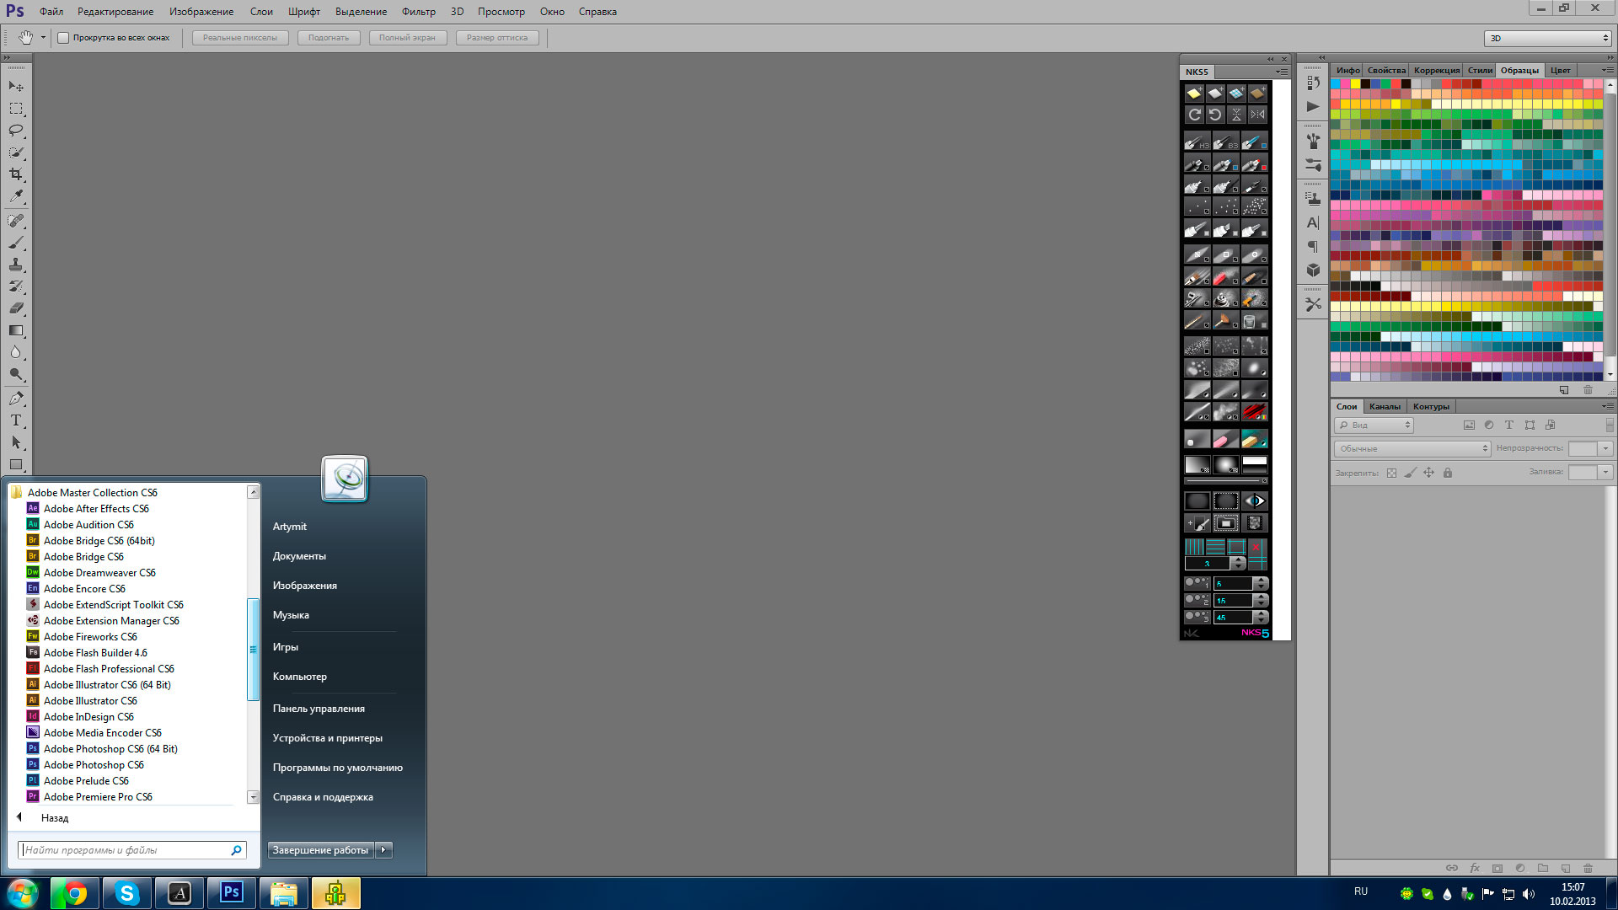
Task: Select the Eyedropper tool
Action: pyautogui.click(x=16, y=196)
